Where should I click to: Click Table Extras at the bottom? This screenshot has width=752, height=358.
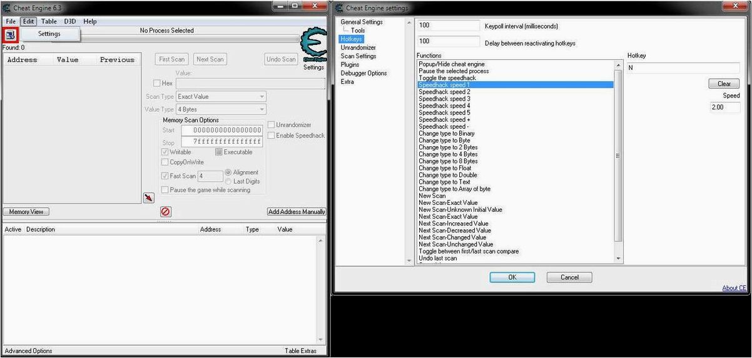pyautogui.click(x=301, y=351)
